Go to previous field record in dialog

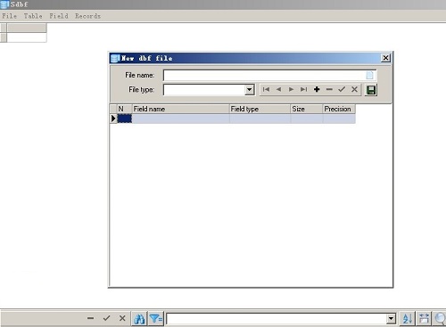pos(278,89)
